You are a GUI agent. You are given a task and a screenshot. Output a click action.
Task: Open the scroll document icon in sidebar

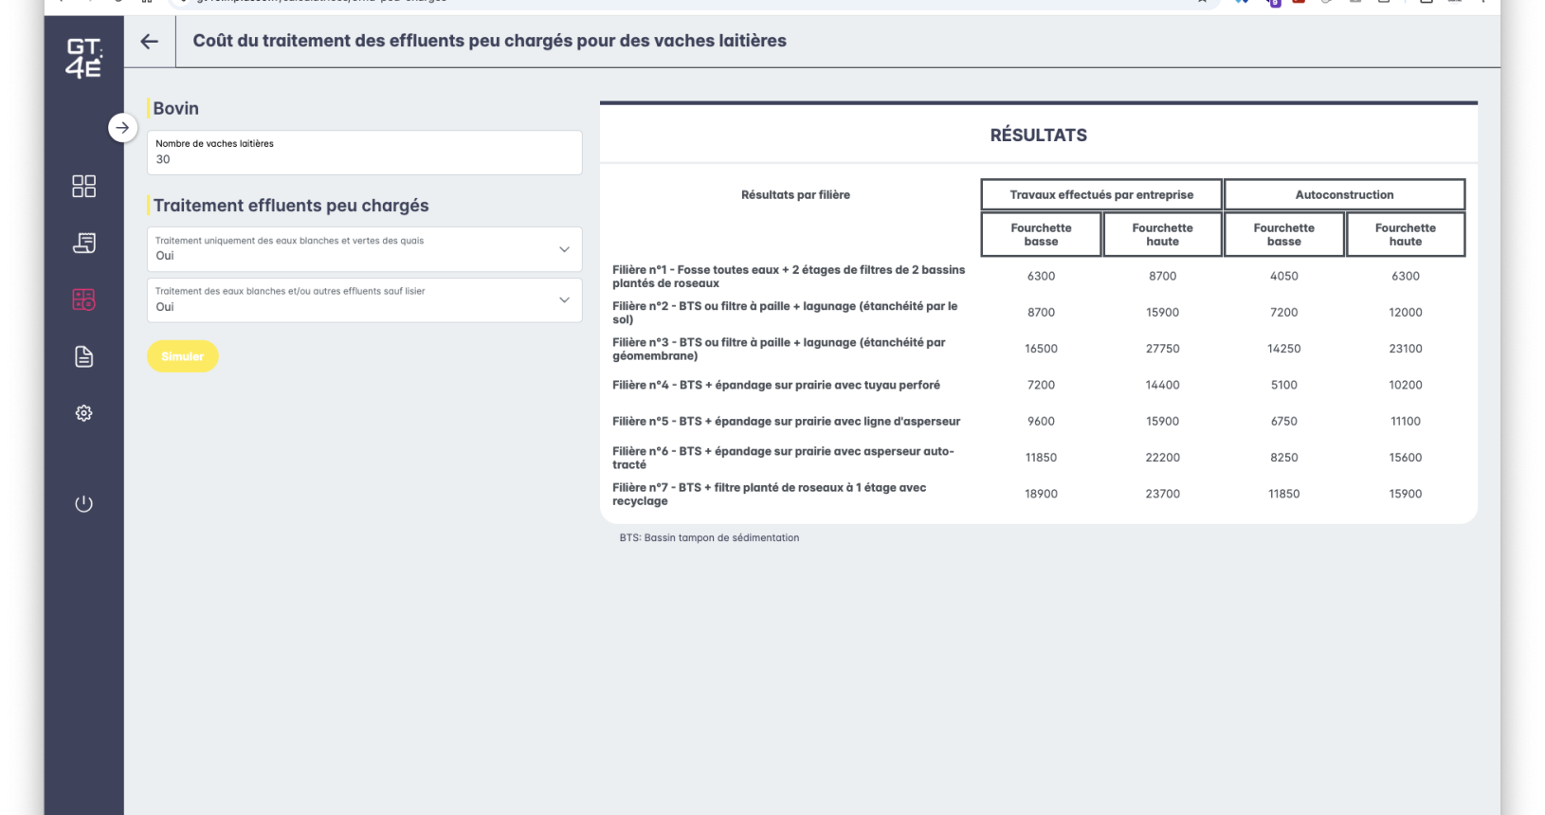tap(83, 244)
